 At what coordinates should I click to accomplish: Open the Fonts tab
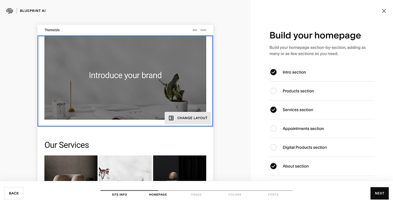[x=273, y=194]
